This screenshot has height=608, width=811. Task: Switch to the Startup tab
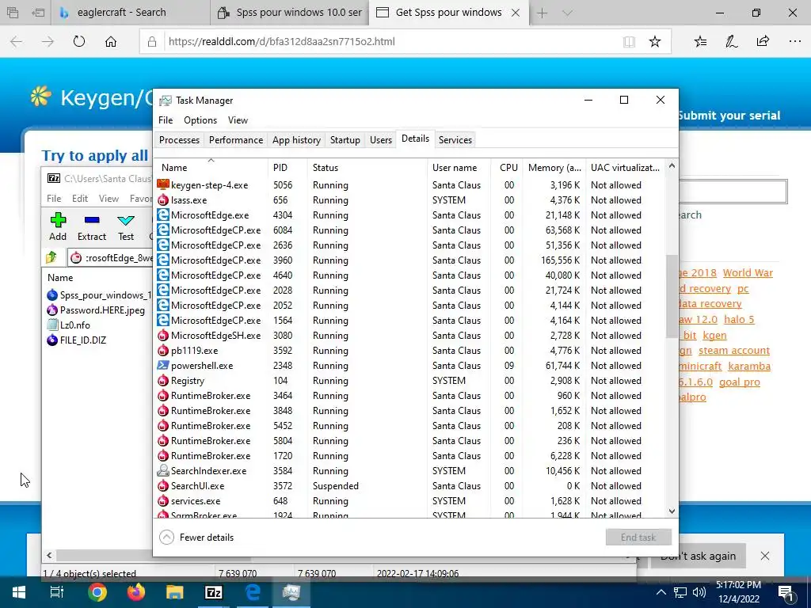tap(345, 140)
